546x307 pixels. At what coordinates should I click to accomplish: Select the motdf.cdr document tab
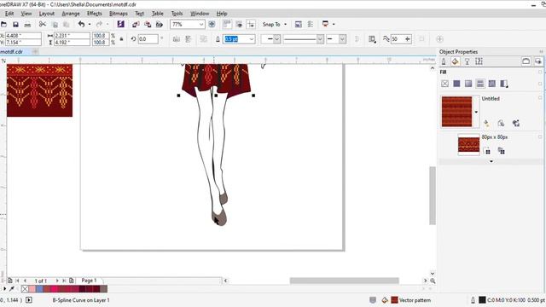(12, 51)
